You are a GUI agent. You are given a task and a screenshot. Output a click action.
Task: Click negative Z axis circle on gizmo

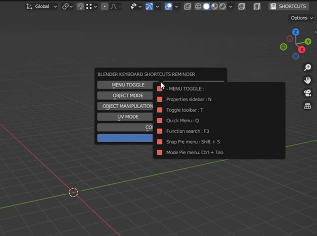pyautogui.click(x=295, y=56)
